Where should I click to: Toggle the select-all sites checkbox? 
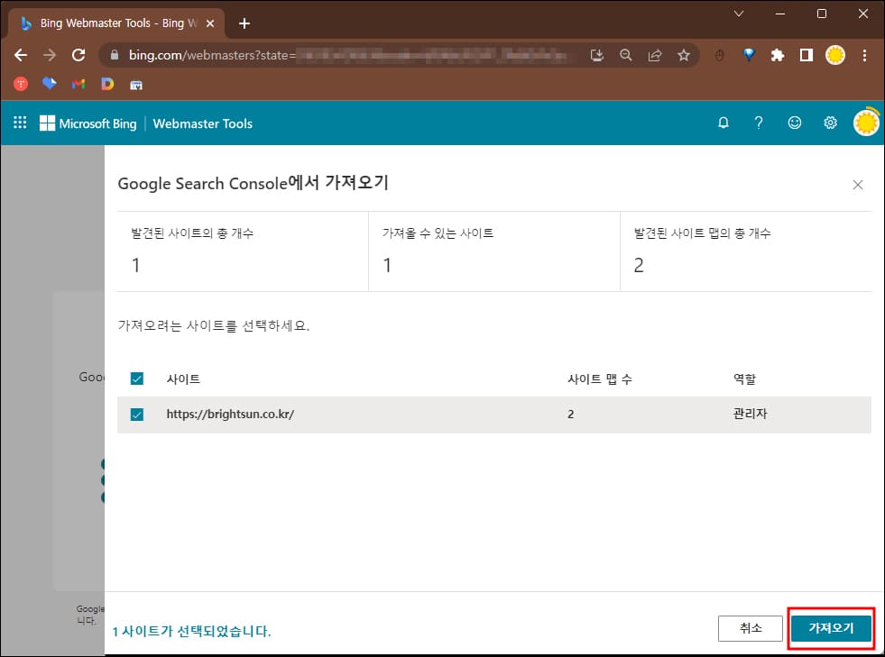pyautogui.click(x=136, y=379)
